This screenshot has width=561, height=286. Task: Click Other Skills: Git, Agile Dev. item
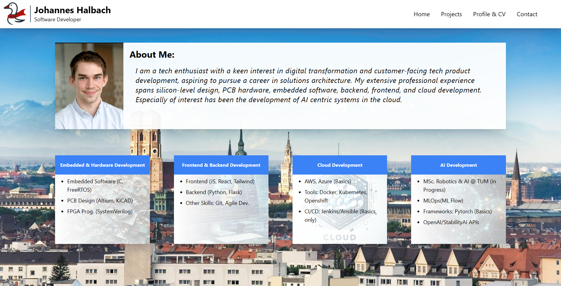[217, 203]
